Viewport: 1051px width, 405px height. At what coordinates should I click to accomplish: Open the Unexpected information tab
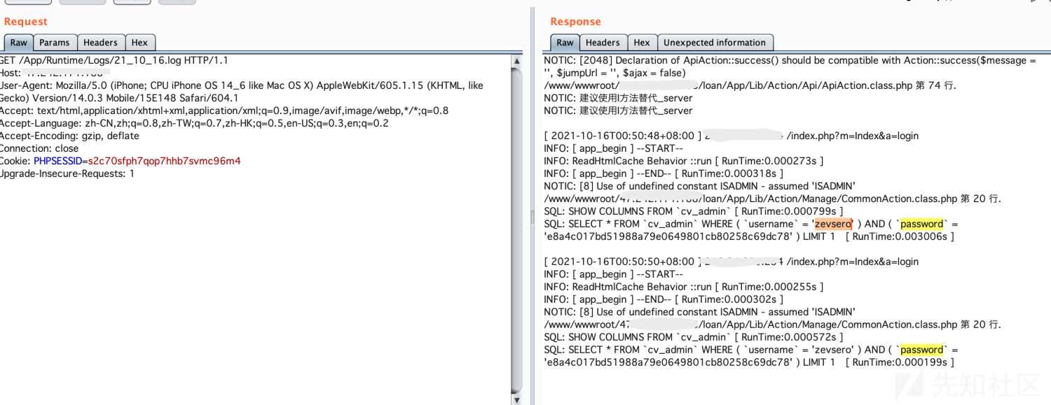[x=715, y=43]
